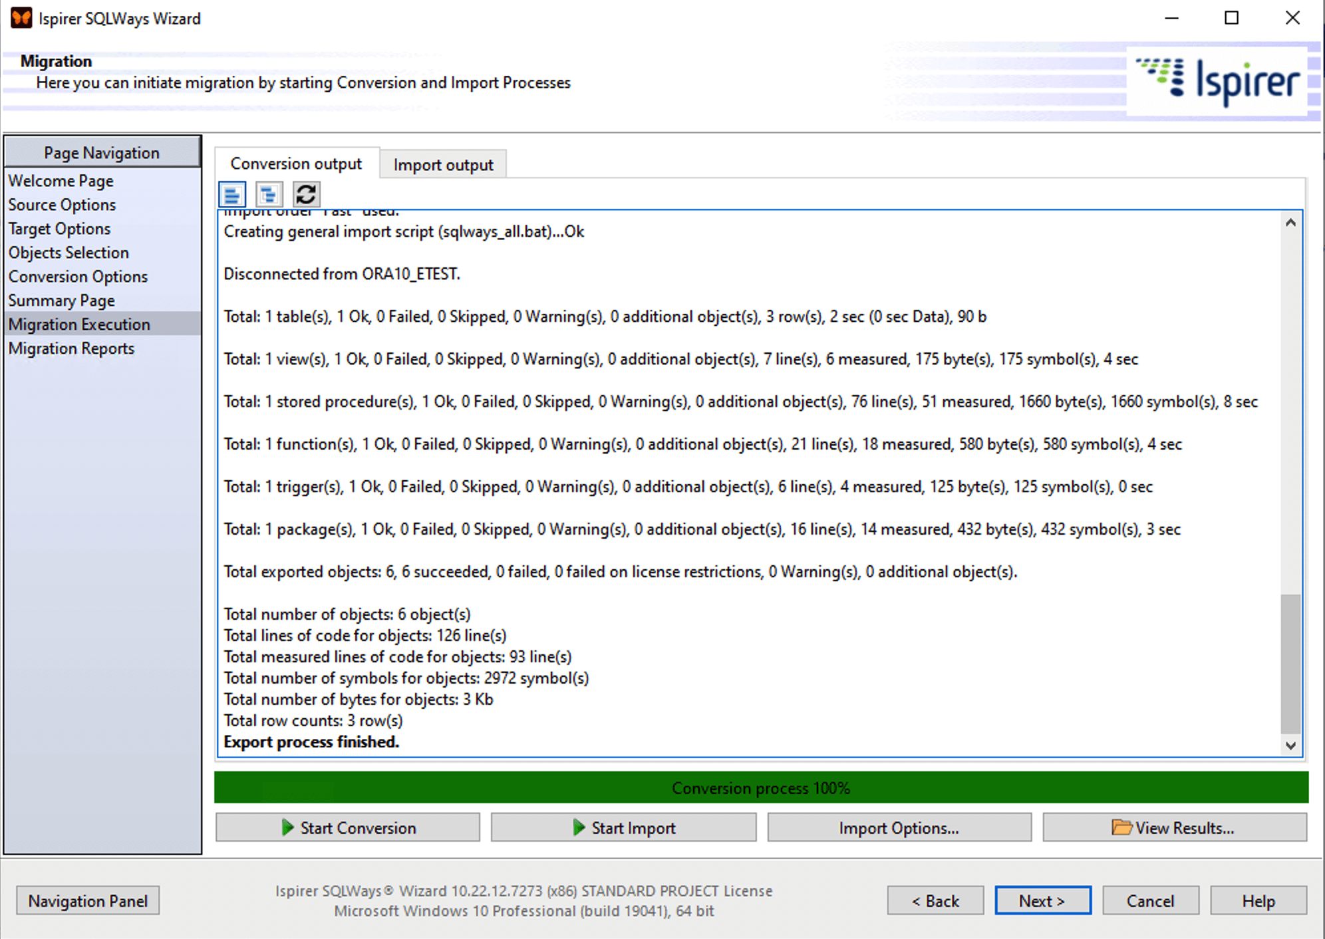Toggle the Navigation Panel button
Image resolution: width=1325 pixels, height=939 pixels.
(x=88, y=901)
